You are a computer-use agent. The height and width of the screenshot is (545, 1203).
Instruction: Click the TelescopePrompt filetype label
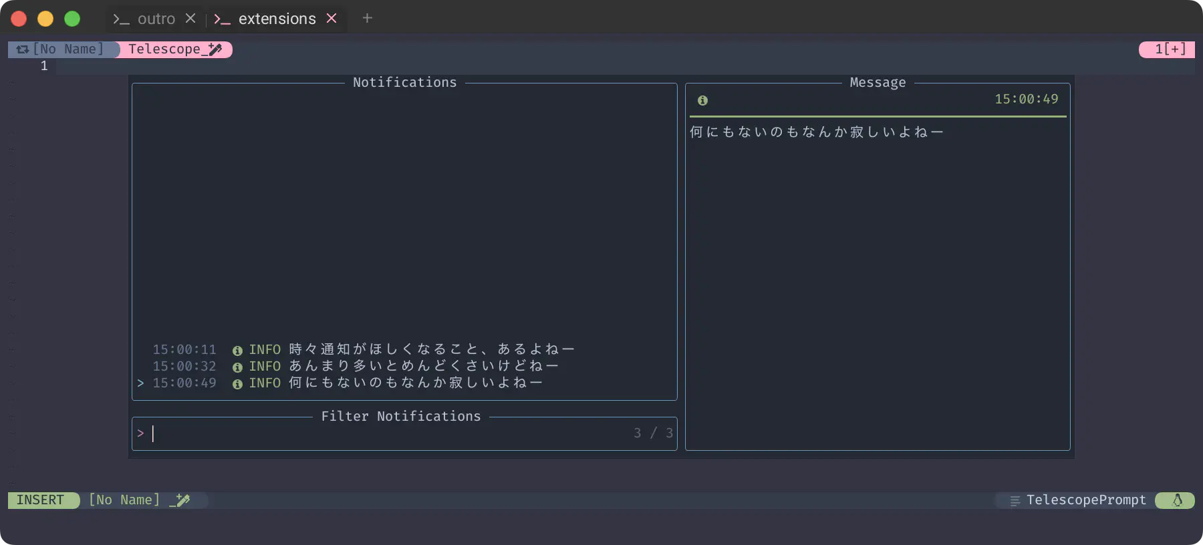tap(1086, 500)
